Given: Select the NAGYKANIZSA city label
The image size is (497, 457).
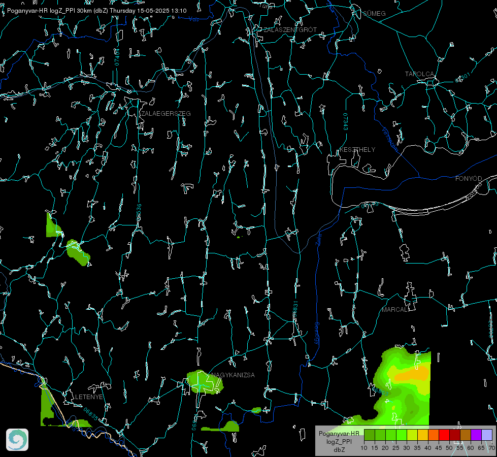Looking at the screenshot, I should [x=233, y=375].
